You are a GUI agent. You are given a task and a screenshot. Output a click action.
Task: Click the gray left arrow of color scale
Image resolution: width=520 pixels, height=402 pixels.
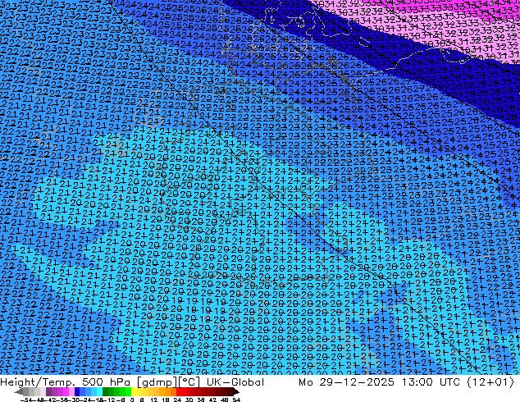19,392
